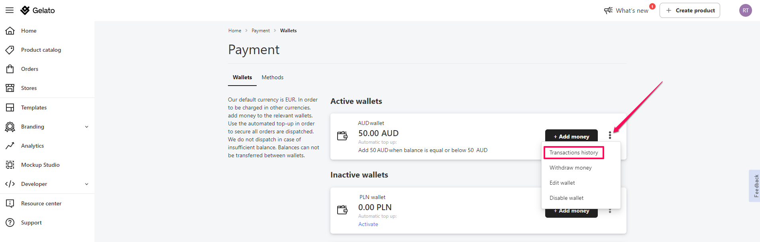The width and height of the screenshot is (760, 242).
Task: Click the AUD wallet label
Action: point(371,123)
